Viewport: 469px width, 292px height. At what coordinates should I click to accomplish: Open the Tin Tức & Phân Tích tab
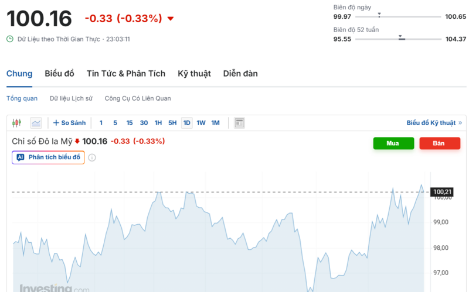pos(126,74)
